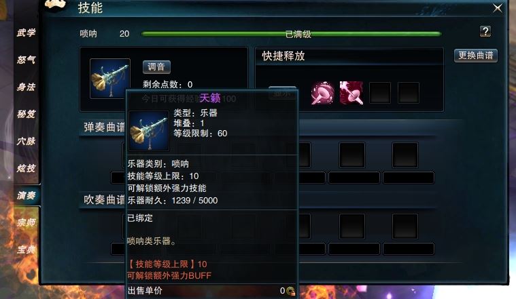Viewport: 516px width, 299px height.
Task: Select the first pink quick-cast skill icon
Action: pos(322,93)
